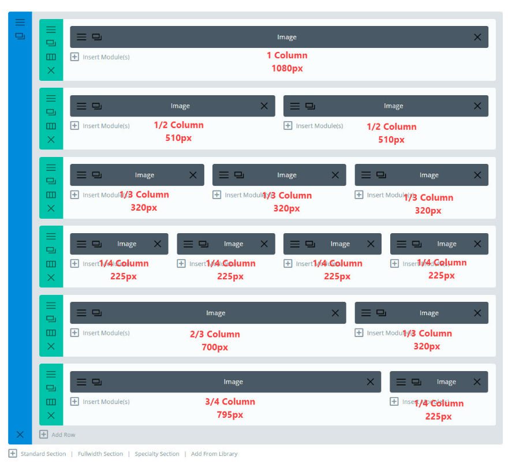Delete the two half-column row
508x464 pixels.
click(x=51, y=140)
